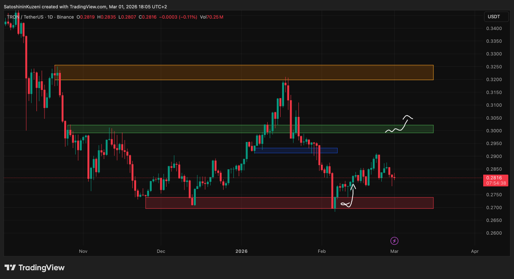Click the Feb label on time axis
The width and height of the screenshot is (514, 279).
point(321,252)
